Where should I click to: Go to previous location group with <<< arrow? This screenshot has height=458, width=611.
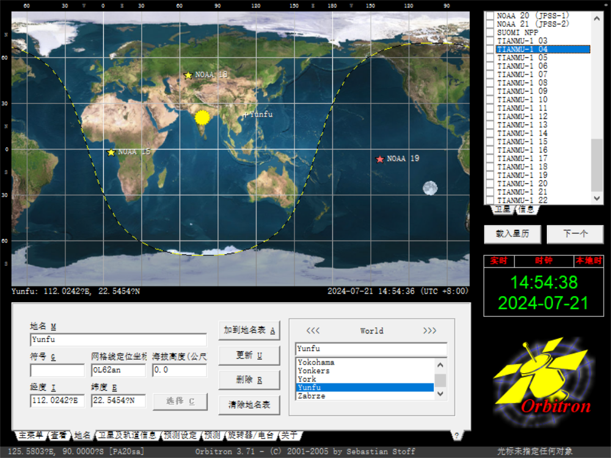(313, 331)
